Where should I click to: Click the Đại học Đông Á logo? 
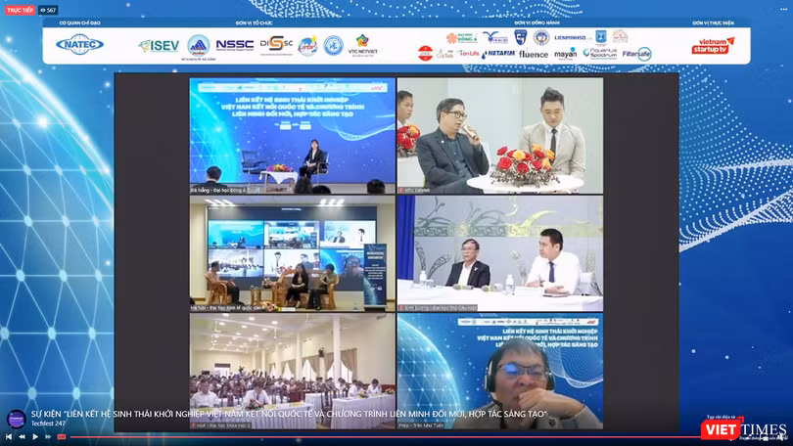pos(462,38)
